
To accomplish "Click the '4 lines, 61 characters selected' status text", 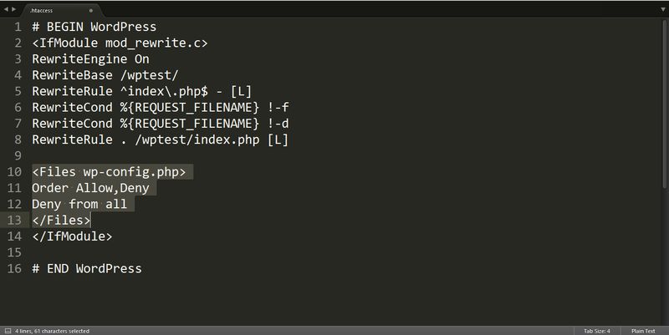I will point(52,331).
